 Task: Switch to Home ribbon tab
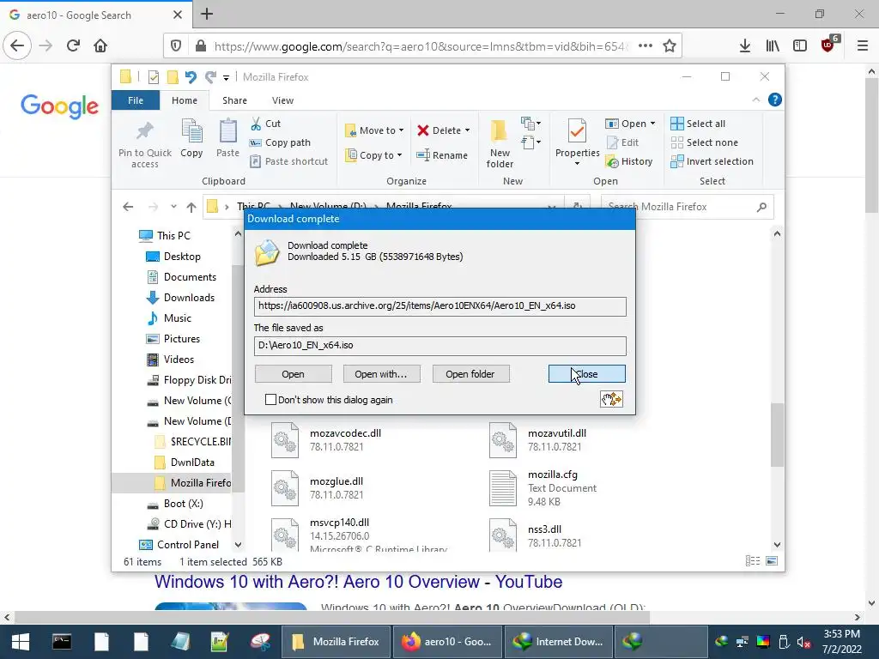click(x=185, y=100)
